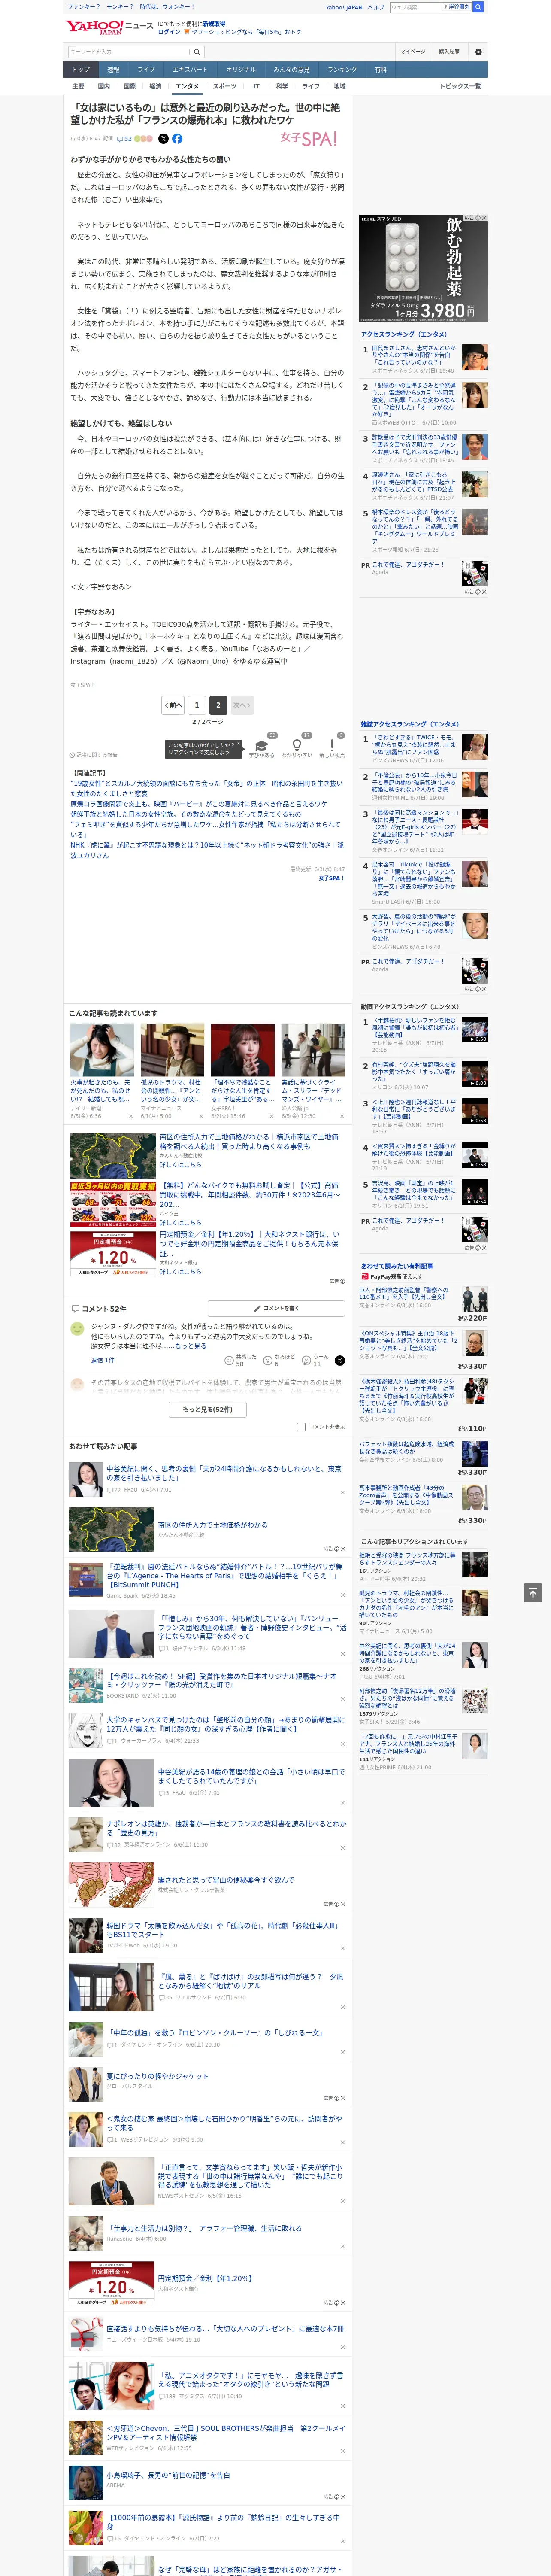This screenshot has height=2576, width=551.
Task: Open the トップ navigation tab
Action: (81, 70)
